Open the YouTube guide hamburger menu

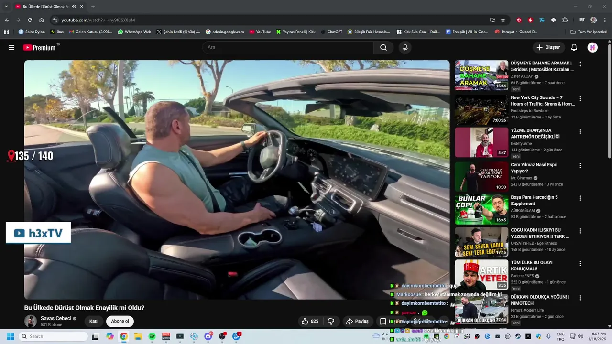(11, 47)
